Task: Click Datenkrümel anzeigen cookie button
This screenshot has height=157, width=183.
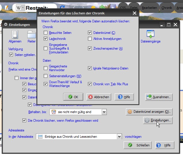Action: (149, 112)
